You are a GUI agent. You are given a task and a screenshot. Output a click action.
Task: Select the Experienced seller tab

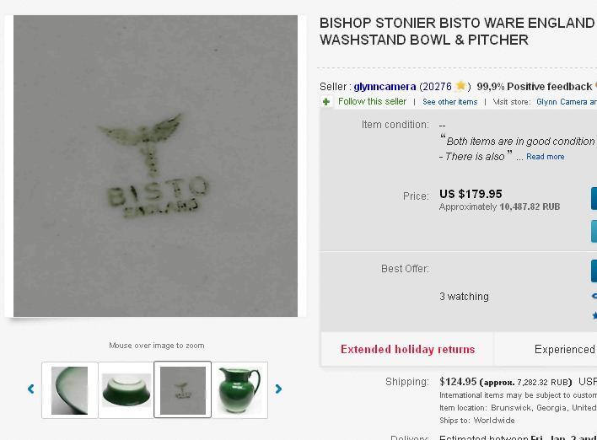546,349
